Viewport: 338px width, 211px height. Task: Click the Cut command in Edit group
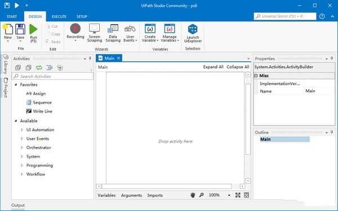pyautogui.click(x=52, y=26)
